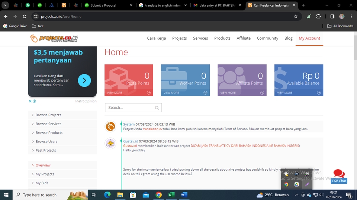Open Cara Kerja menu
Screen dimensions: 357x200
[x=157, y=38]
